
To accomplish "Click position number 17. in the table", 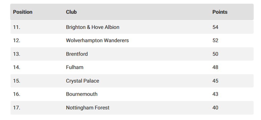I will coord(17,108).
